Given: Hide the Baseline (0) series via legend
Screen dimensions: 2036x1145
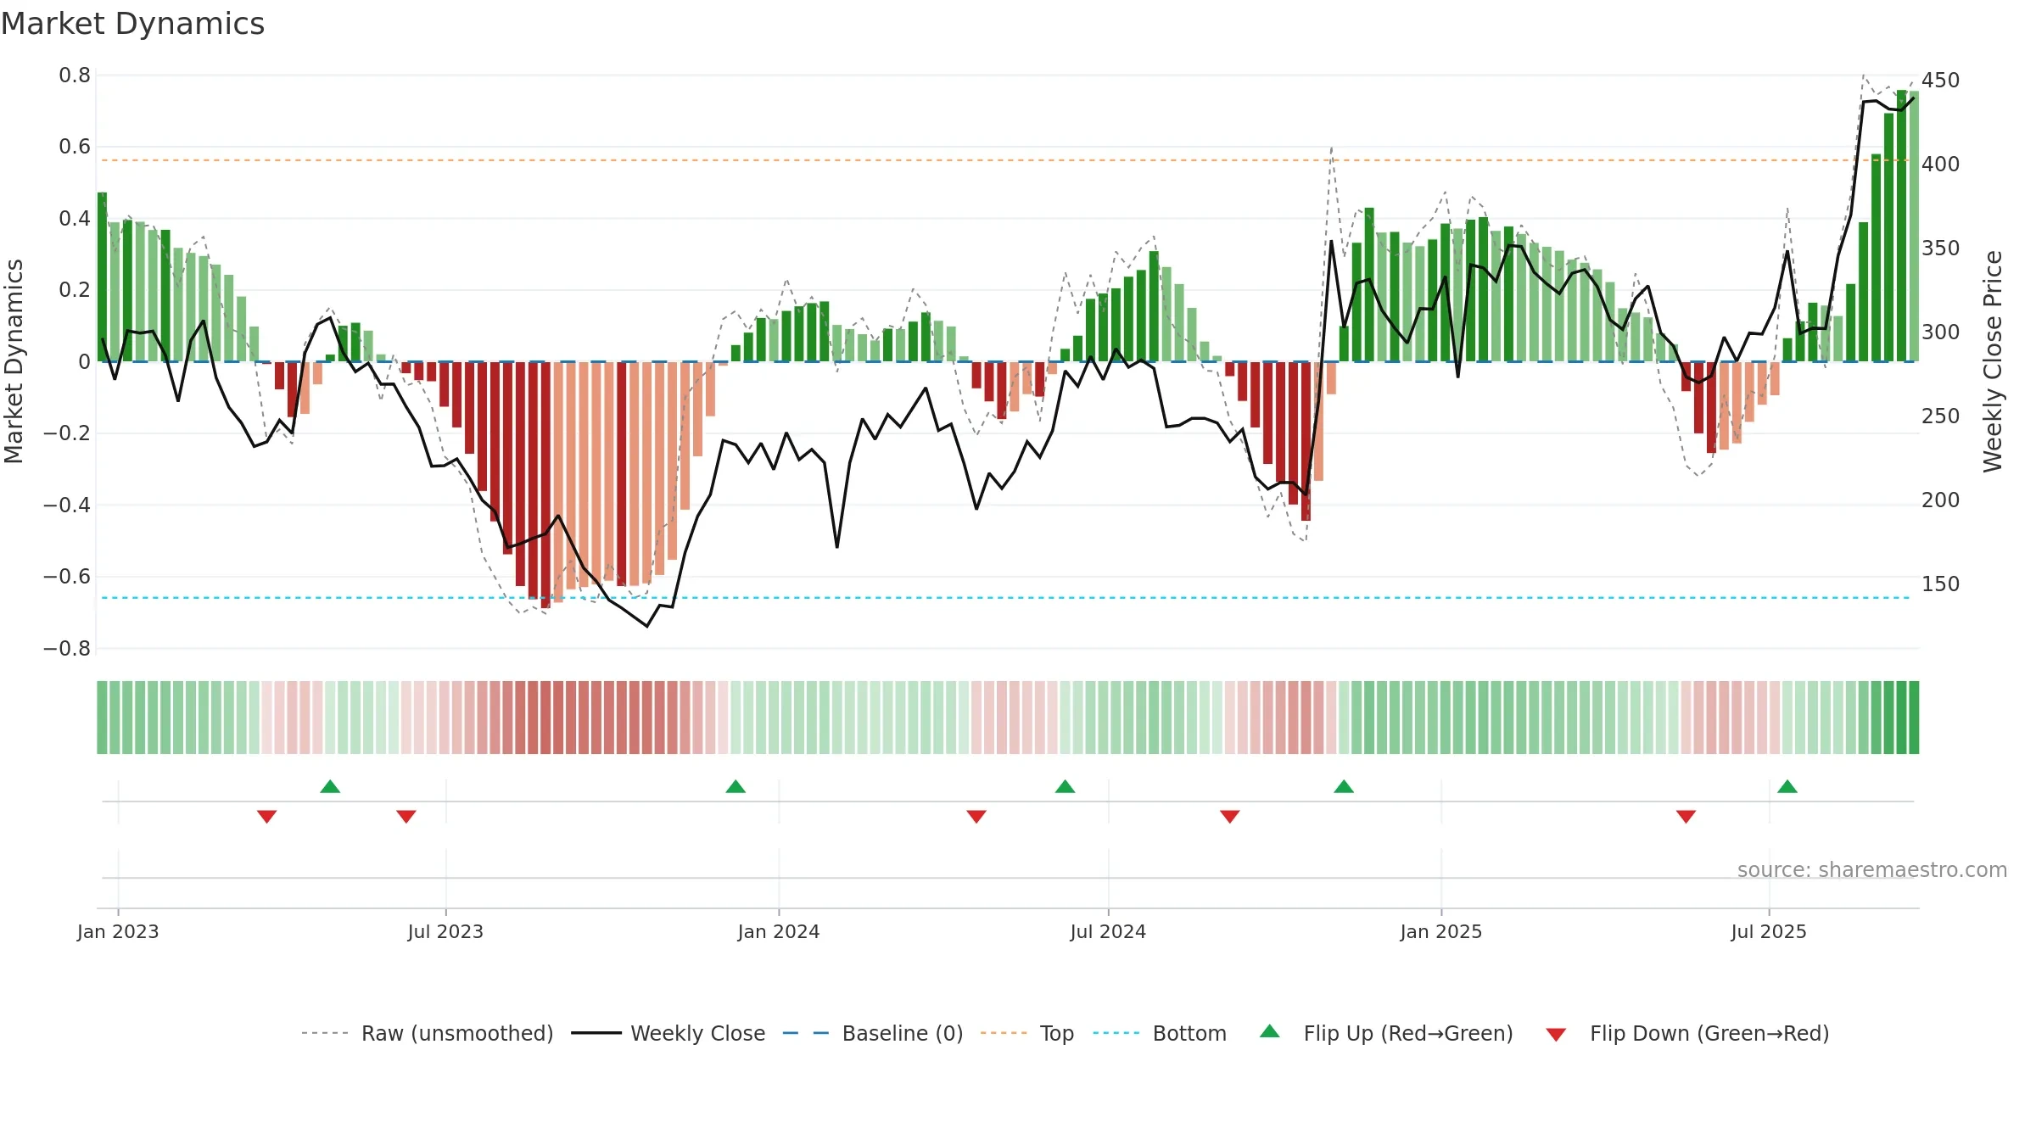Looking at the screenshot, I should point(873,1033).
